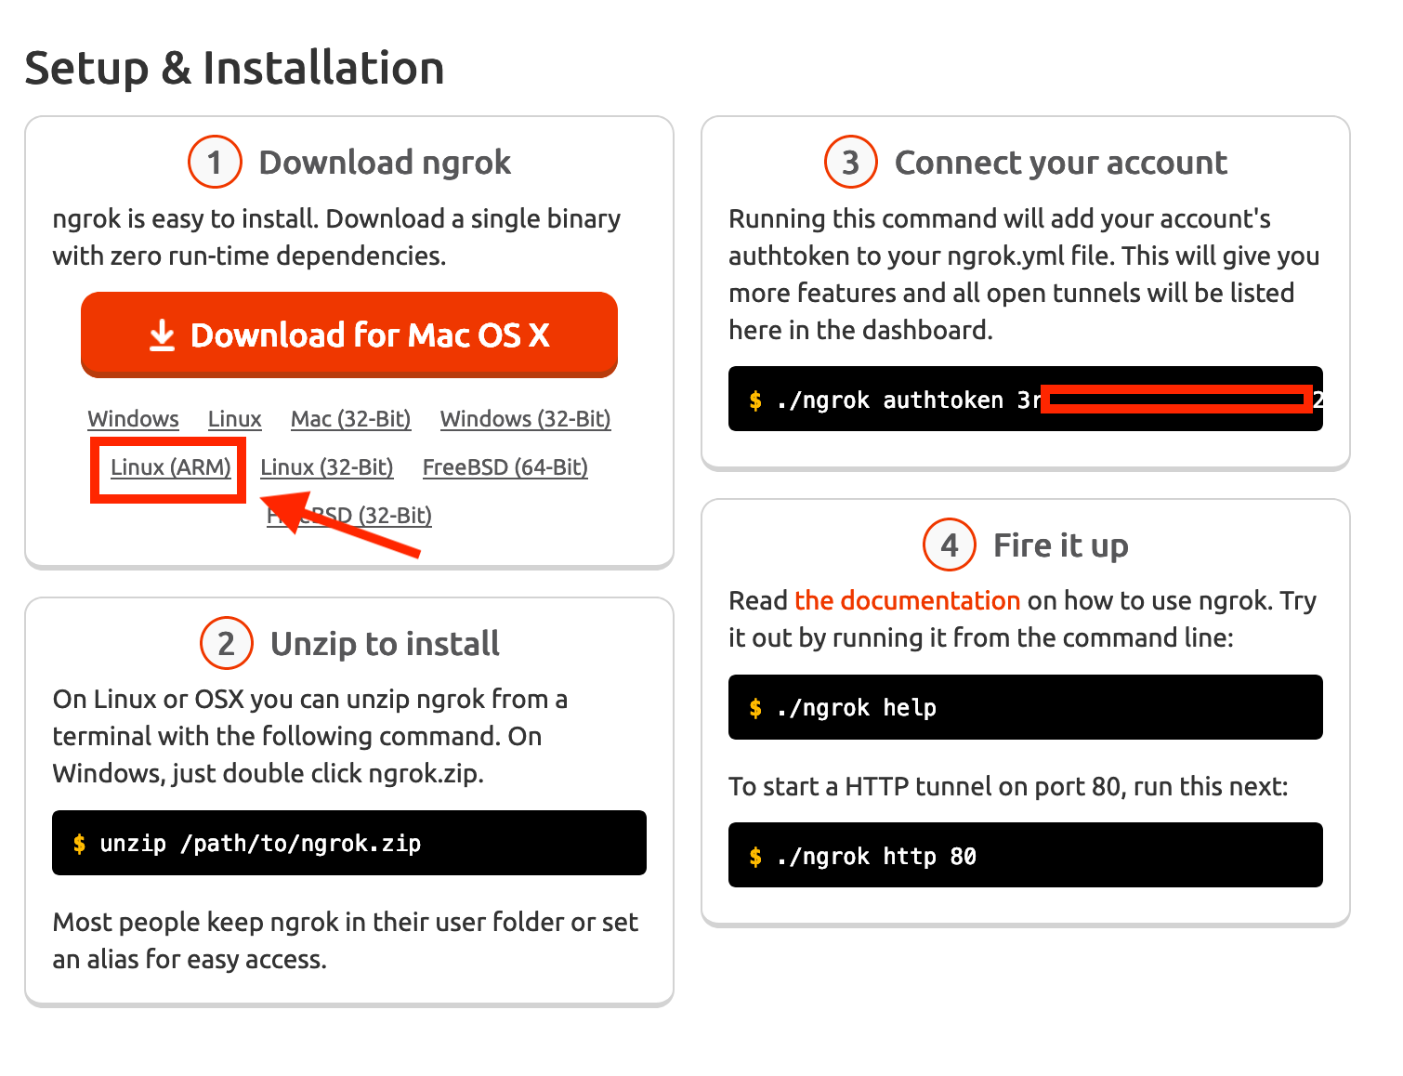
Task: Select the Mac (32-Bit) download link
Action: click(350, 419)
